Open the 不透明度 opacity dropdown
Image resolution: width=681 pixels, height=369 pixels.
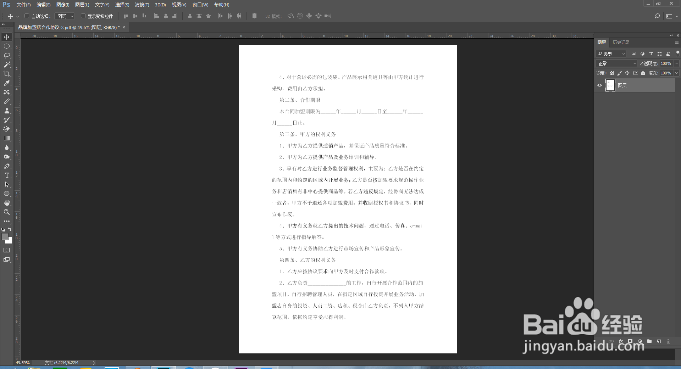tap(676, 63)
